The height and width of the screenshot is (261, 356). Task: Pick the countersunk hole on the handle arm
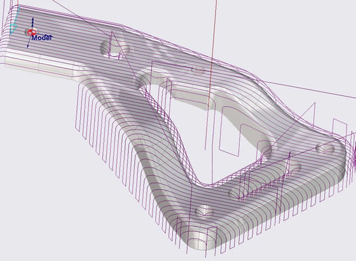click(x=114, y=50)
